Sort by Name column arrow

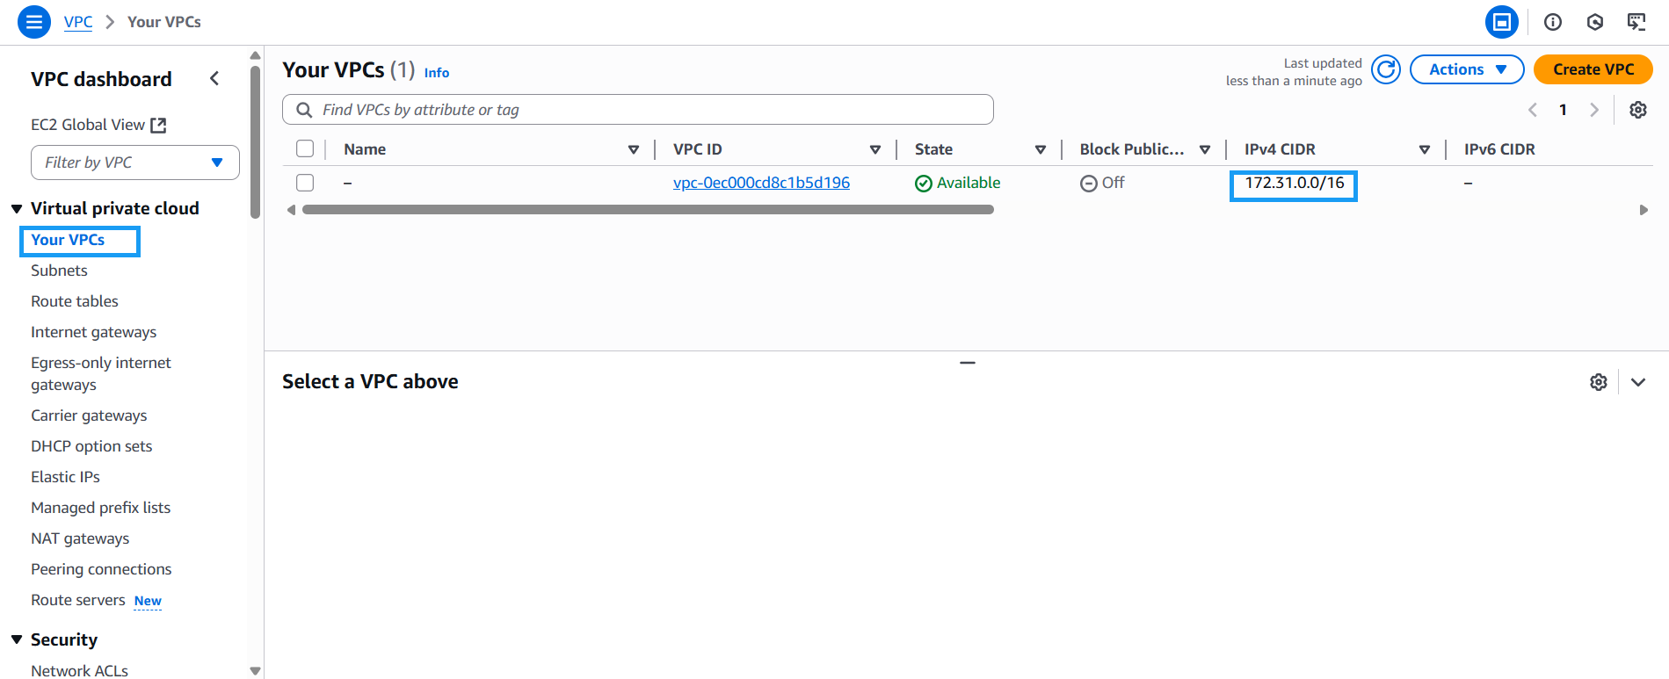634,150
